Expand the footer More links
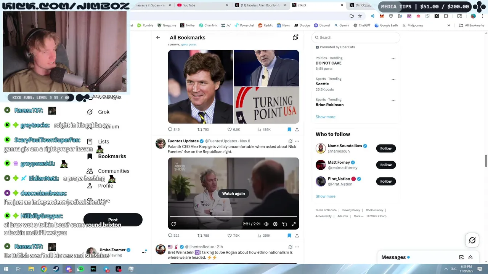Image resolution: width=488 pixels, height=274 pixels. (358, 216)
